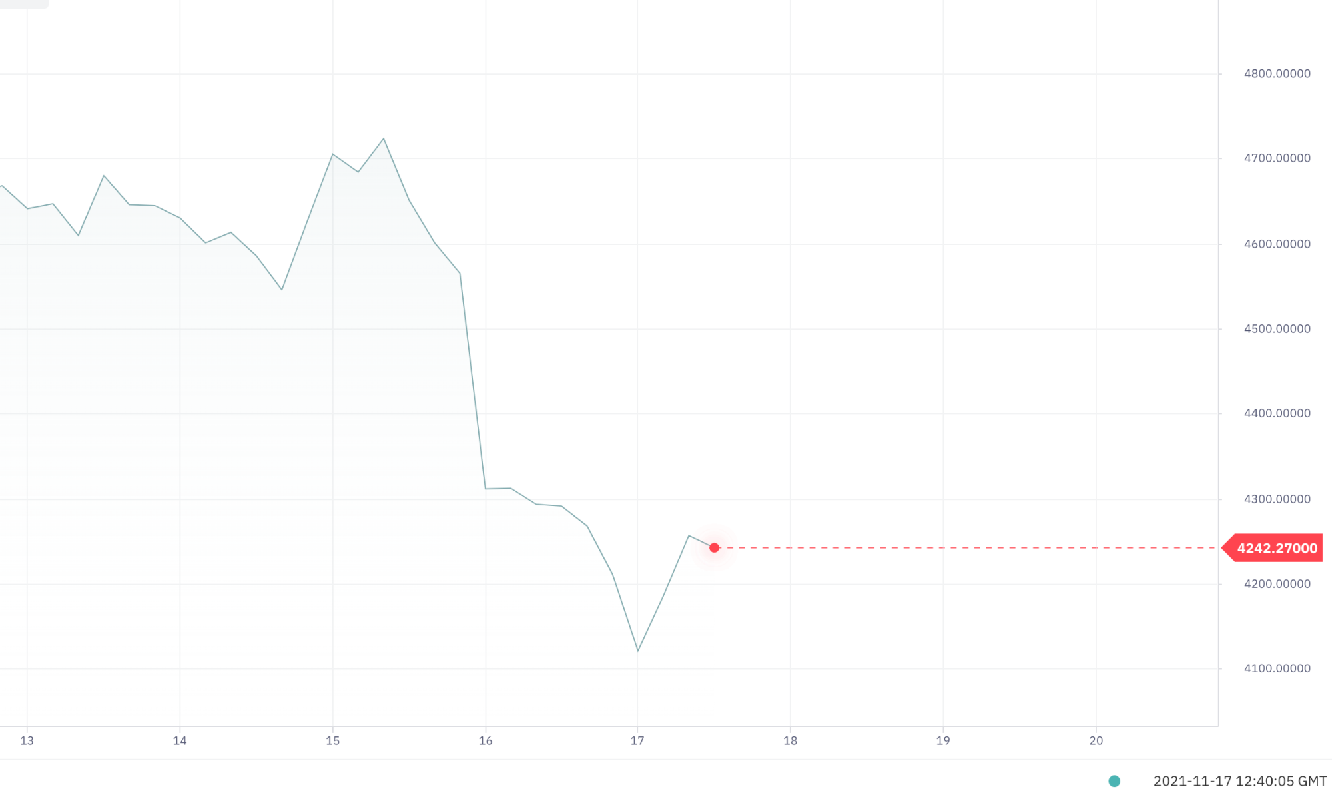1332x799 pixels.
Task: Click date label 14 on time axis
Action: pos(180,741)
